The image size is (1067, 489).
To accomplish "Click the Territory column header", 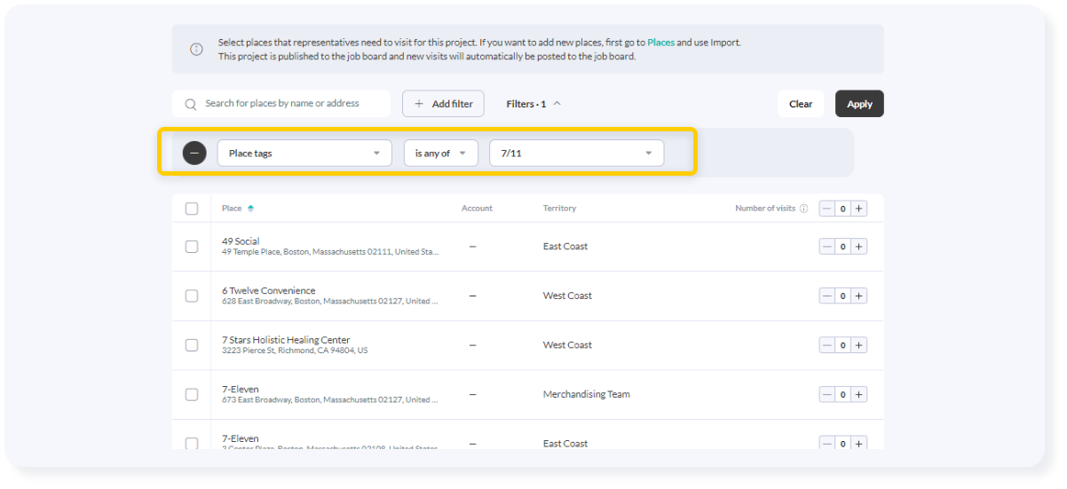I will [x=559, y=209].
